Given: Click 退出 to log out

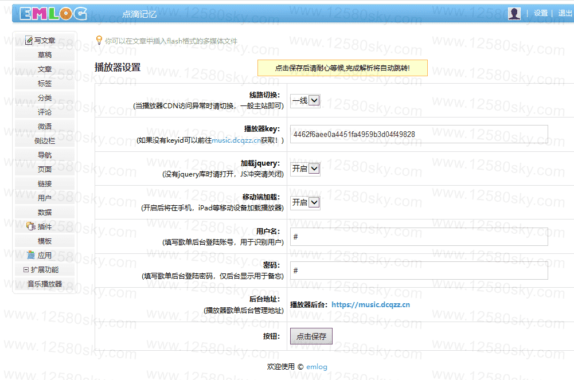Looking at the screenshot, I should [565, 13].
